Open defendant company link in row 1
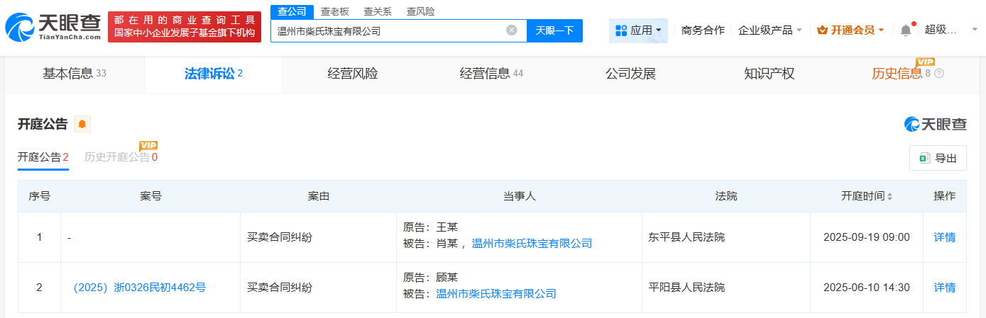986x318 pixels. click(532, 243)
